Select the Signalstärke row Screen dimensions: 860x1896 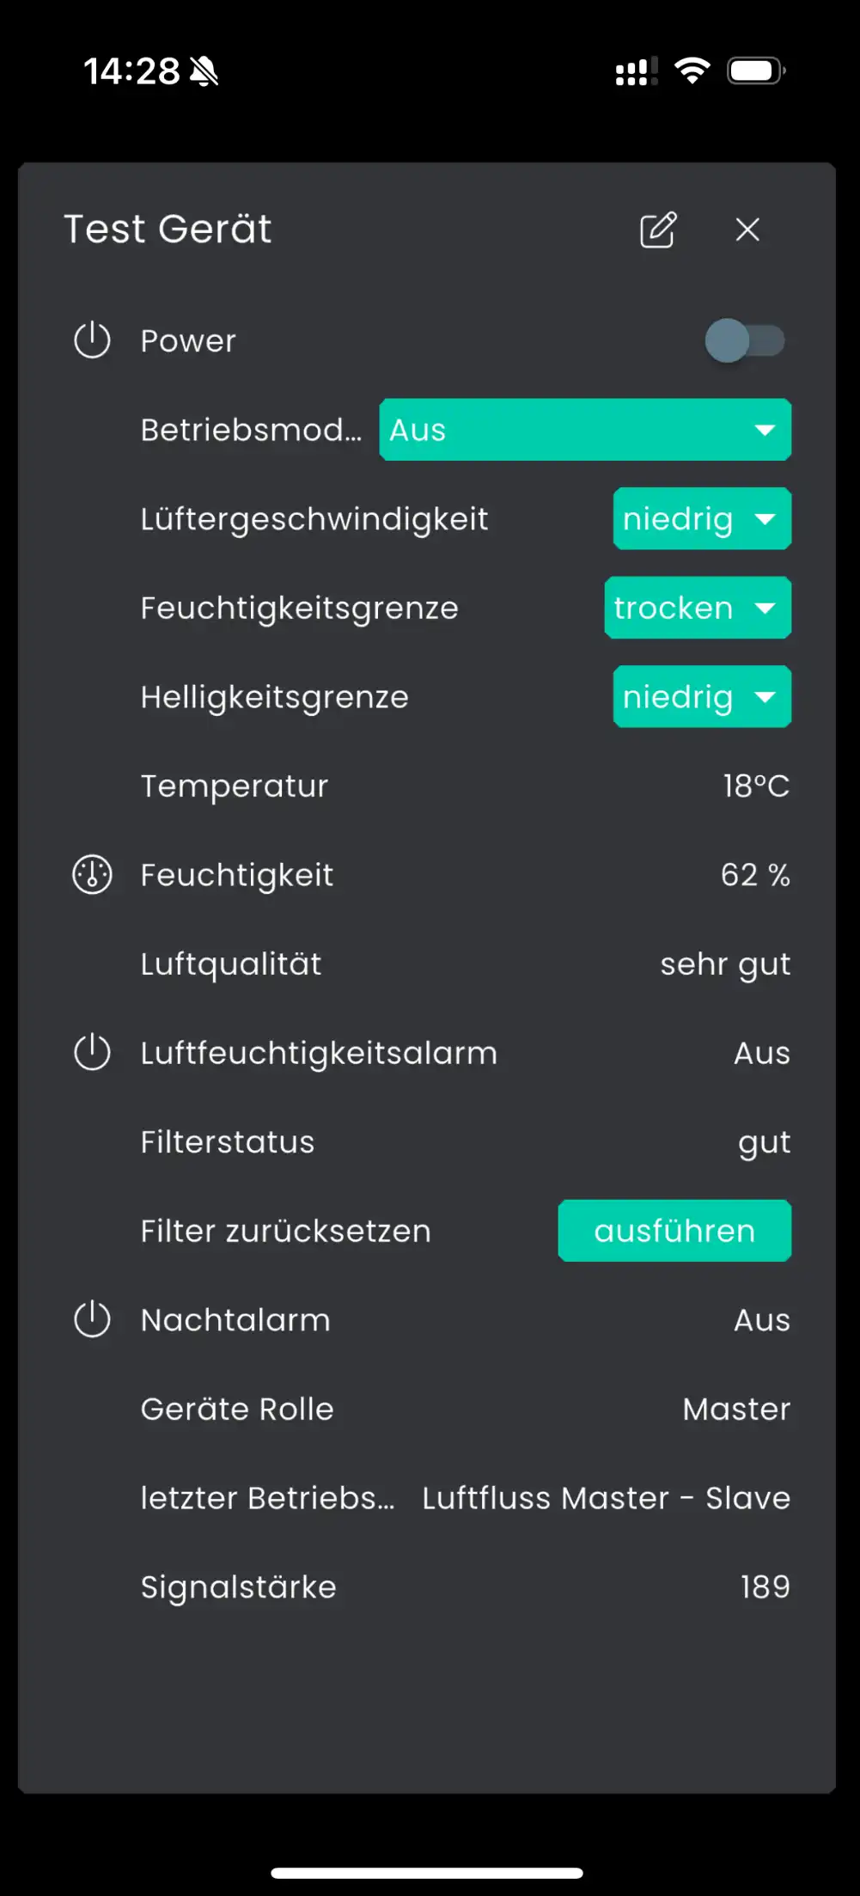pos(464,1587)
